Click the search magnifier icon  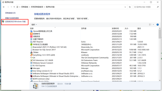(158, 7)
